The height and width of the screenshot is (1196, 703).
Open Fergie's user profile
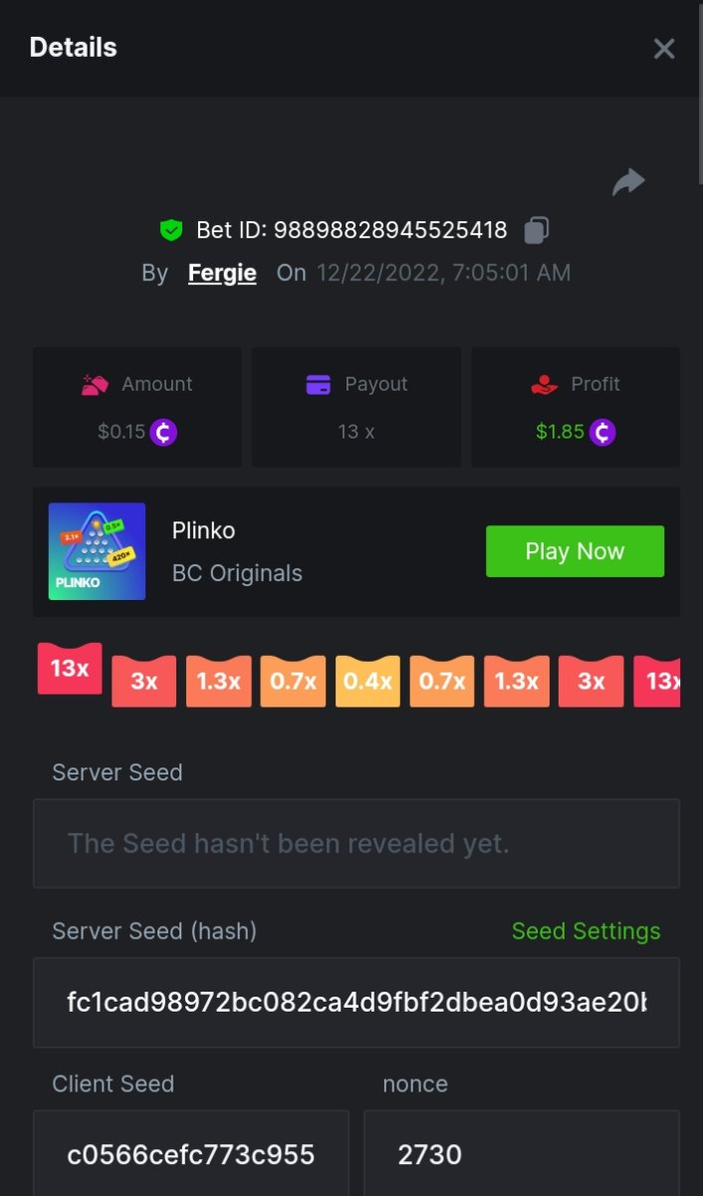click(222, 273)
